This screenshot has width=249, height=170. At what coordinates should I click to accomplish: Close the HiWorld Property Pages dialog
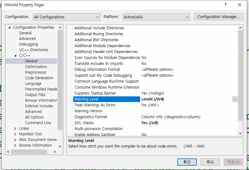(240, 5)
